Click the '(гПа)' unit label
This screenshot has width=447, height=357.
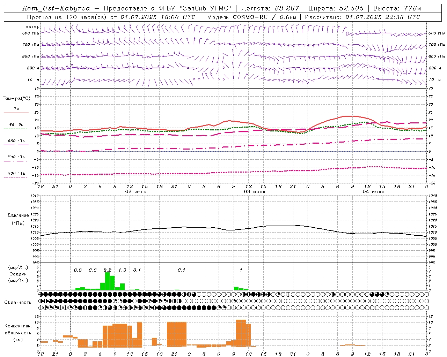point(18,223)
